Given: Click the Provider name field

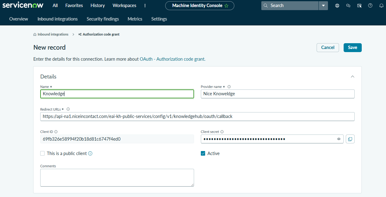Looking at the screenshot, I should point(278,94).
